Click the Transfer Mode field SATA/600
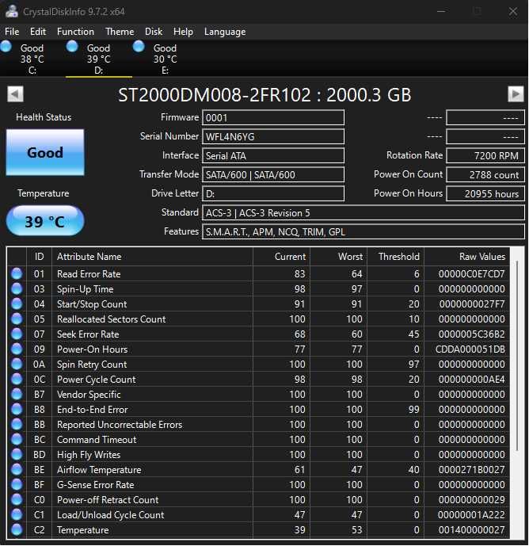The width and height of the screenshot is (529, 546). pos(273,174)
